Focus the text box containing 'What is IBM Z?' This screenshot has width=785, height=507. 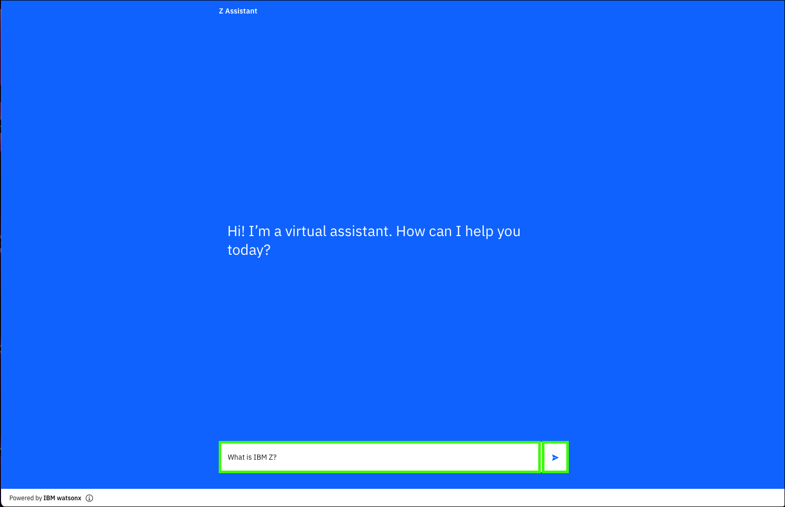click(x=379, y=458)
